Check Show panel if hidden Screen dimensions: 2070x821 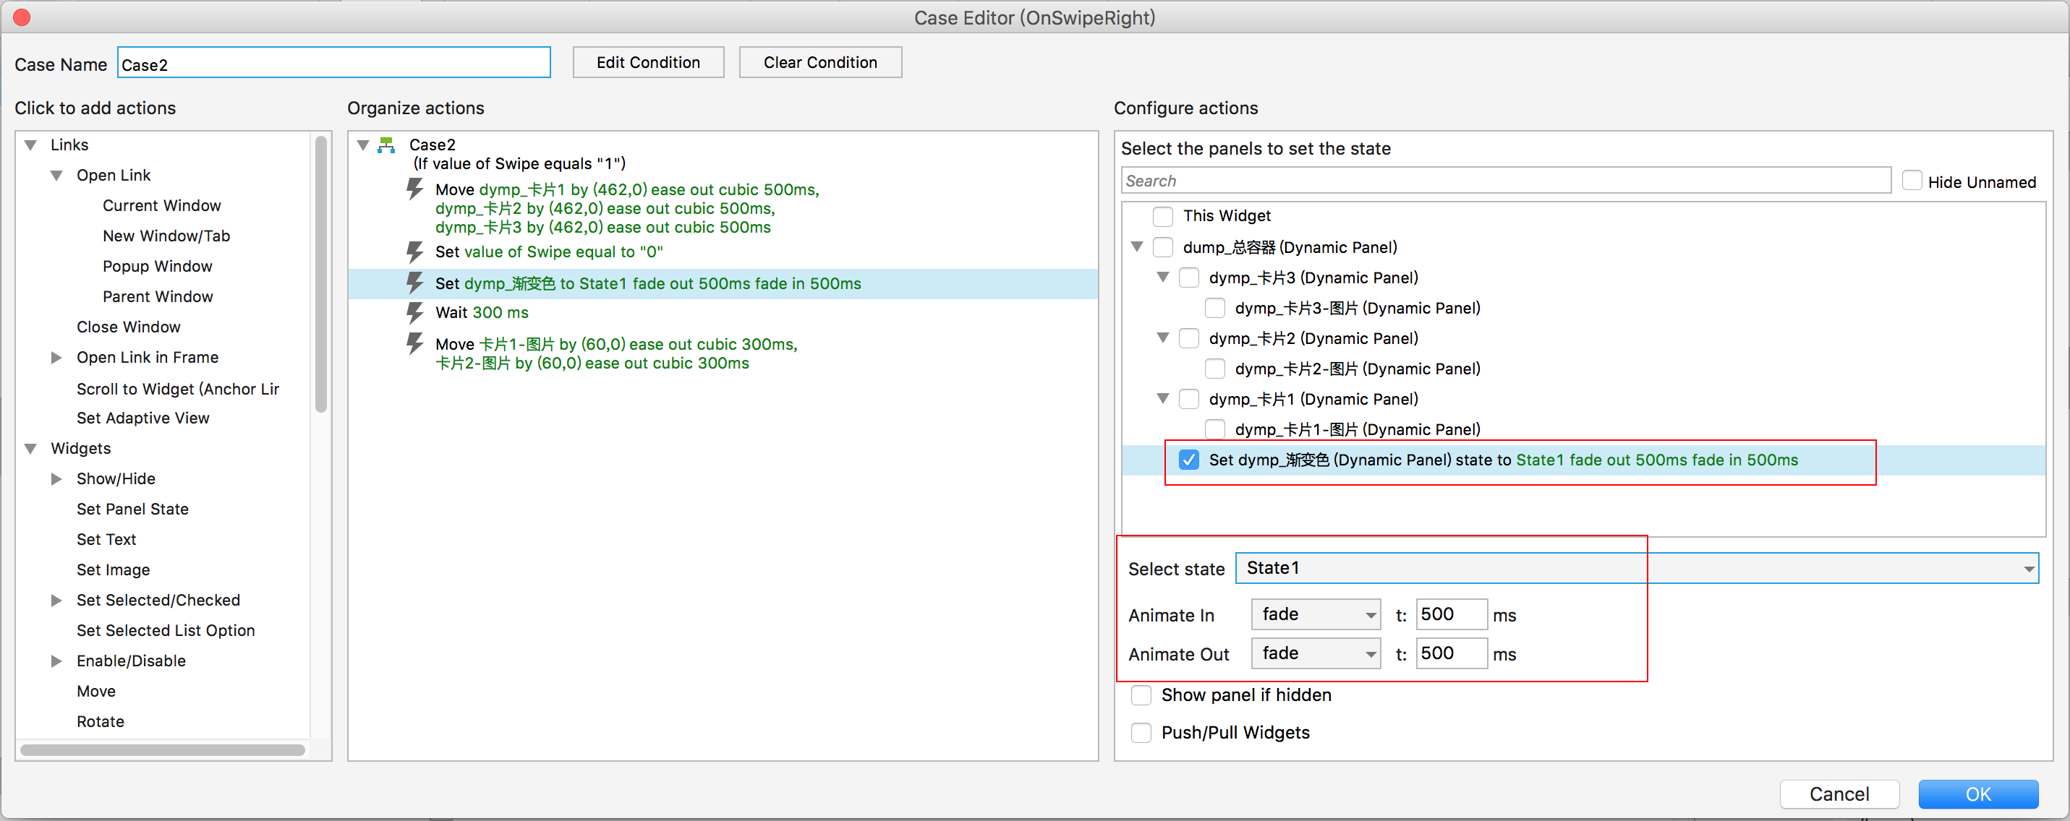tap(1141, 695)
